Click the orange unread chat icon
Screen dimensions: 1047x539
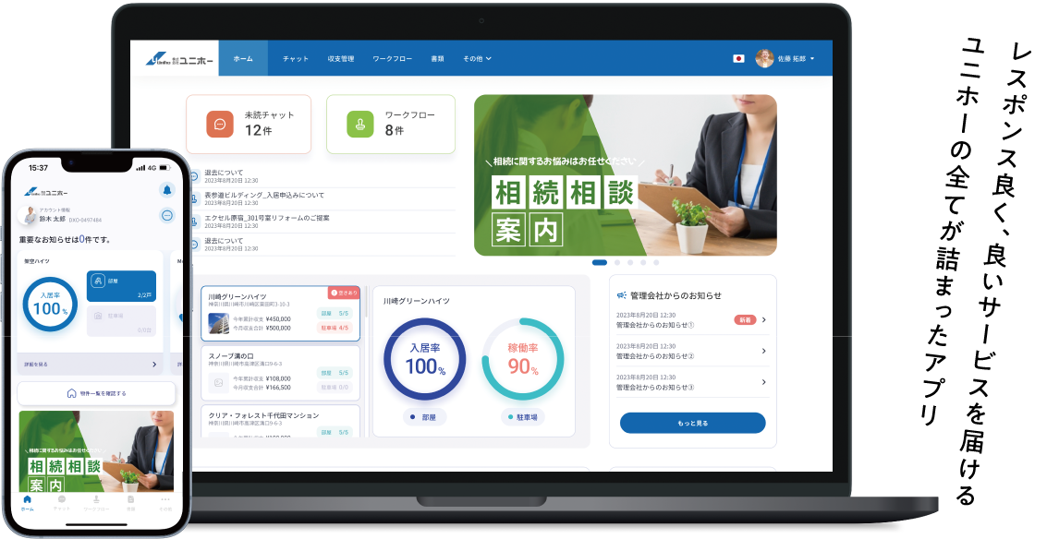[x=219, y=124]
